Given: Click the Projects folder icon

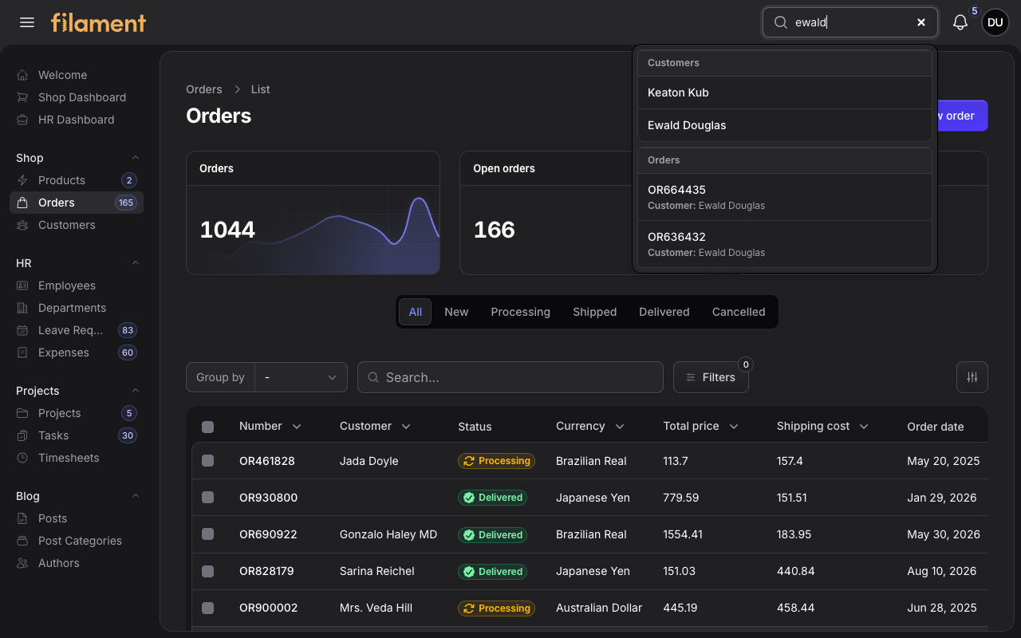Looking at the screenshot, I should 22,413.
